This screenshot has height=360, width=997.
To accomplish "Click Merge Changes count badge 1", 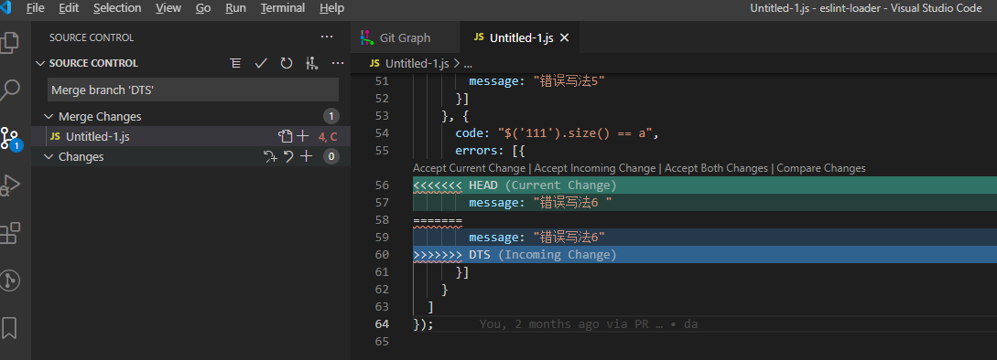I will click(x=331, y=116).
